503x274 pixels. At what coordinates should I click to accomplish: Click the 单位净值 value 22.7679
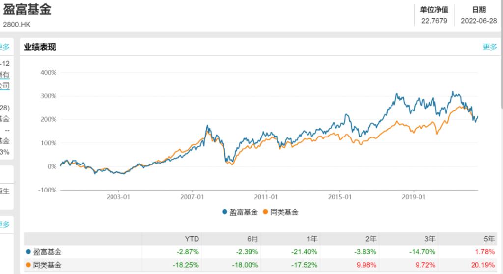click(434, 21)
